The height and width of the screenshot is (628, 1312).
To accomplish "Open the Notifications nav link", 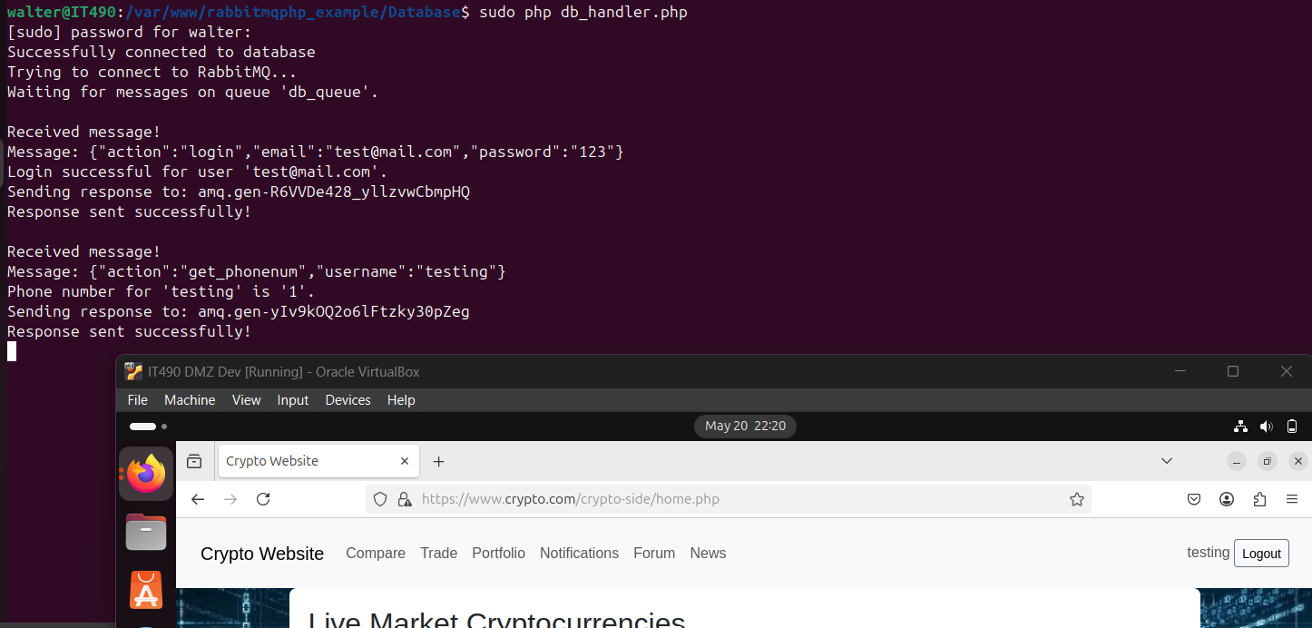I will coord(579,554).
